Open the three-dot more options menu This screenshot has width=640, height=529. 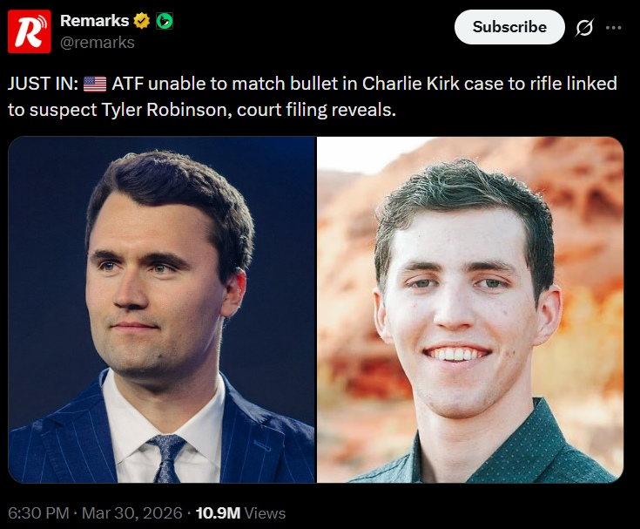(x=614, y=28)
